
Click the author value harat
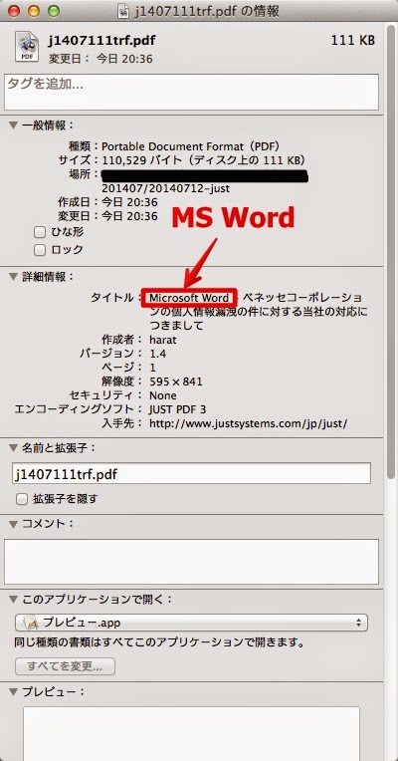163,340
